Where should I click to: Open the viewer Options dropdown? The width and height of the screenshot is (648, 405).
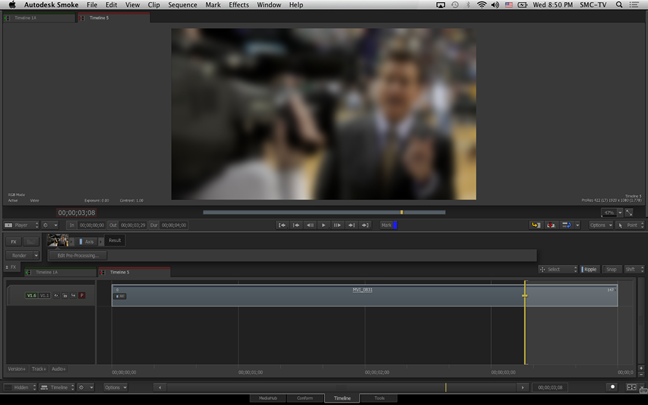600,225
